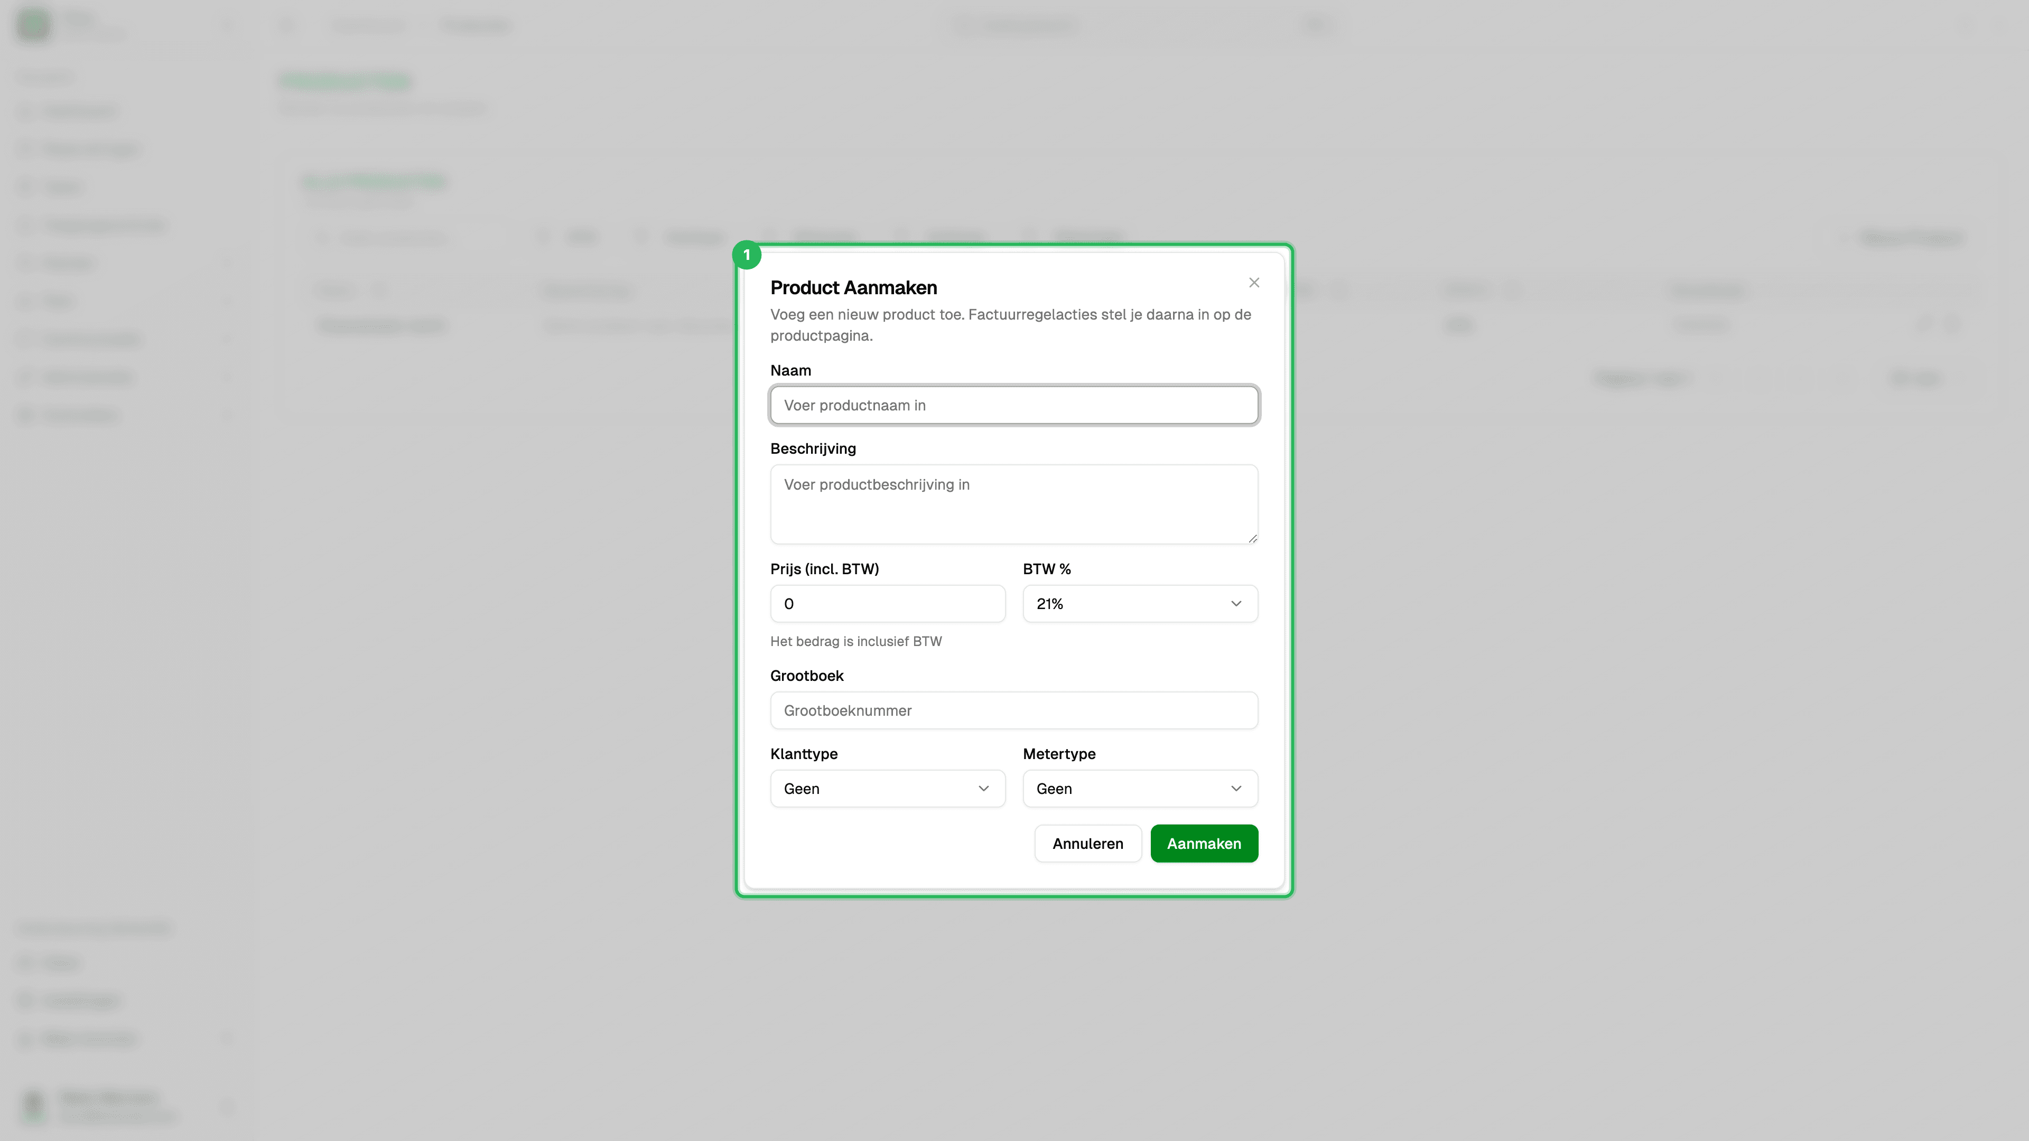Click the green Aanmaken button
The height and width of the screenshot is (1141, 2029).
tap(1204, 844)
